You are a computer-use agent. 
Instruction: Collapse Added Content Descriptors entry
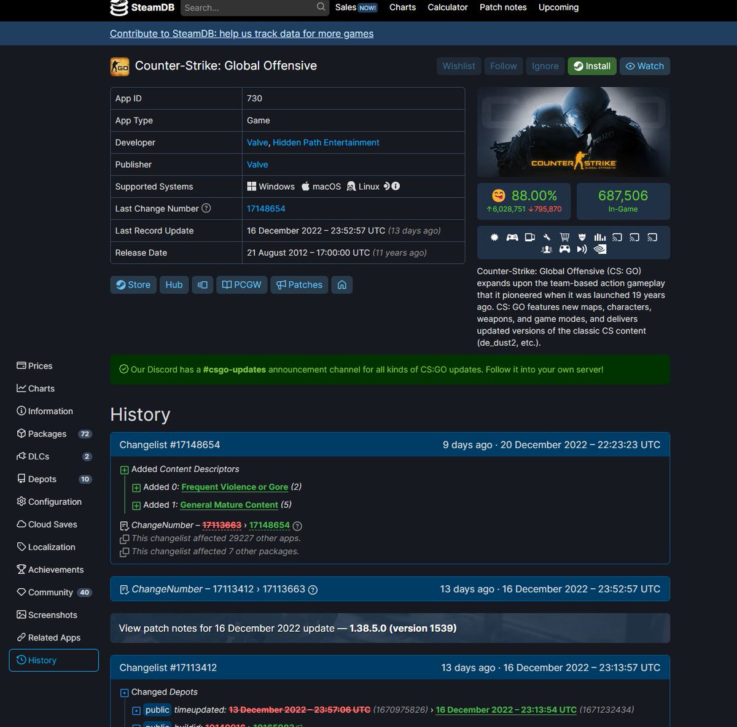(x=124, y=470)
